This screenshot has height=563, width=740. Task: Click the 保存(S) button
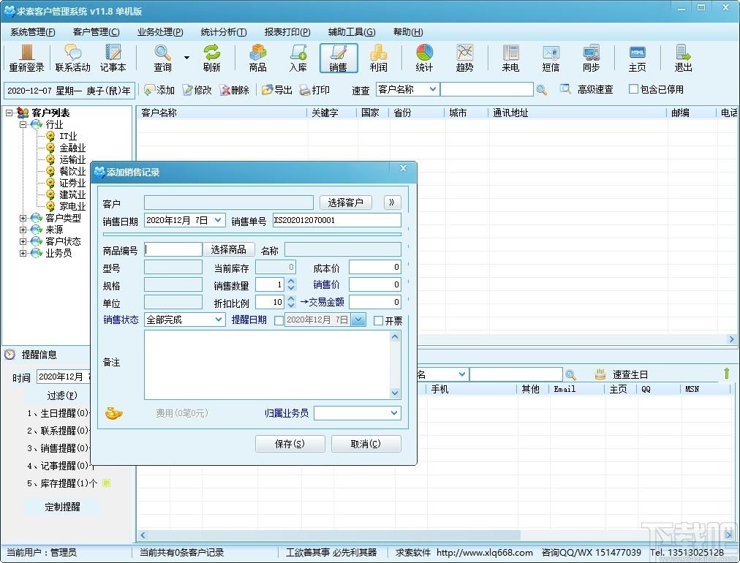[x=290, y=444]
